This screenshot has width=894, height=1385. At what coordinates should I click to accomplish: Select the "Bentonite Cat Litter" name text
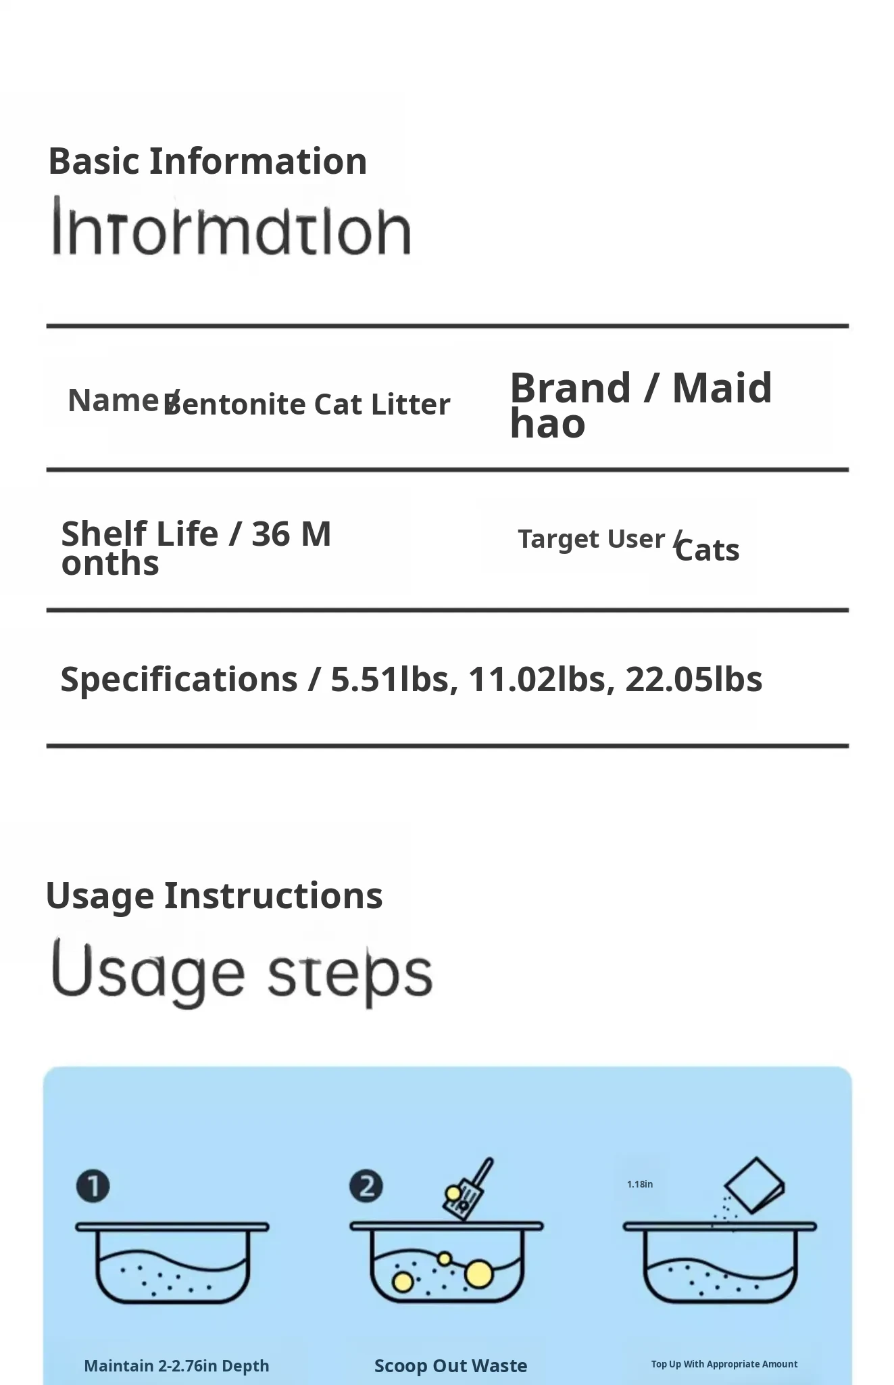[x=307, y=404]
